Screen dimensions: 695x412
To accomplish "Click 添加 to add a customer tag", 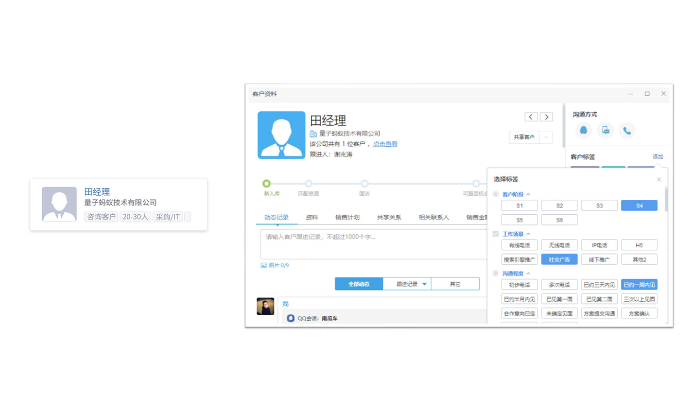I will coord(658,157).
